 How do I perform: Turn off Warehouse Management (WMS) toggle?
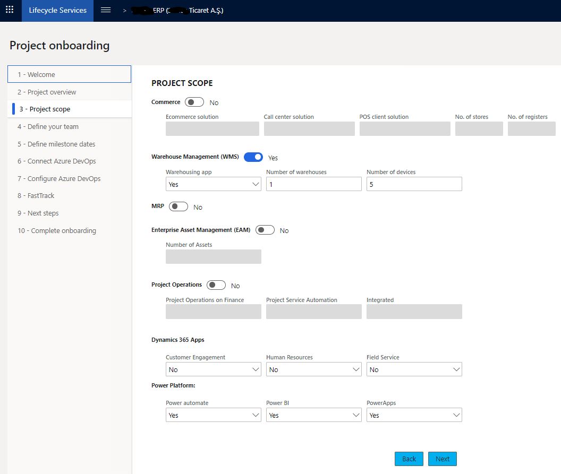tap(253, 157)
